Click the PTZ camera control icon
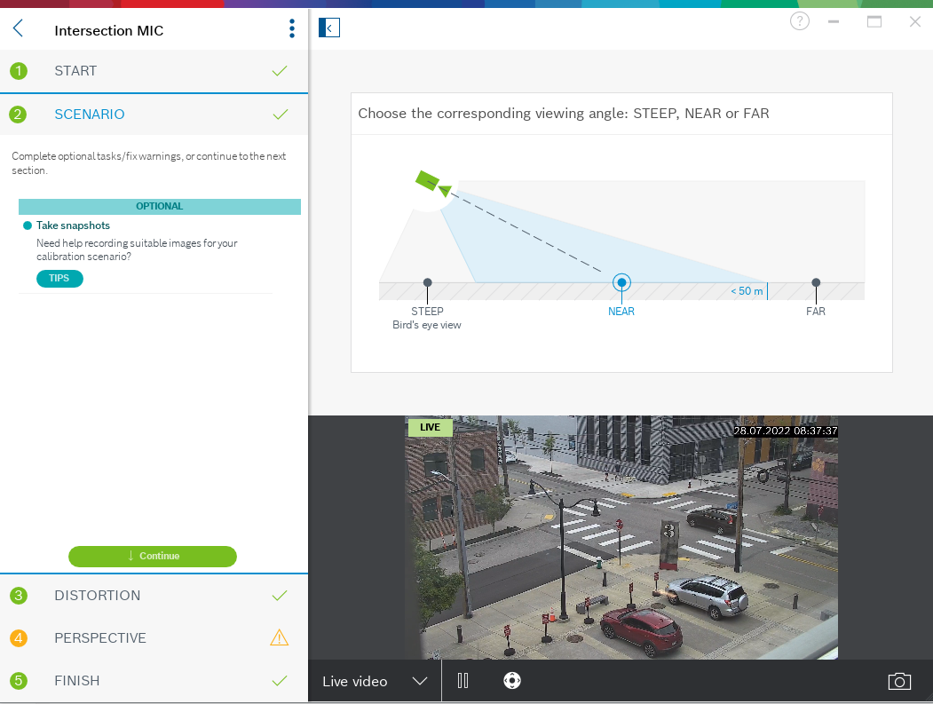 click(512, 681)
